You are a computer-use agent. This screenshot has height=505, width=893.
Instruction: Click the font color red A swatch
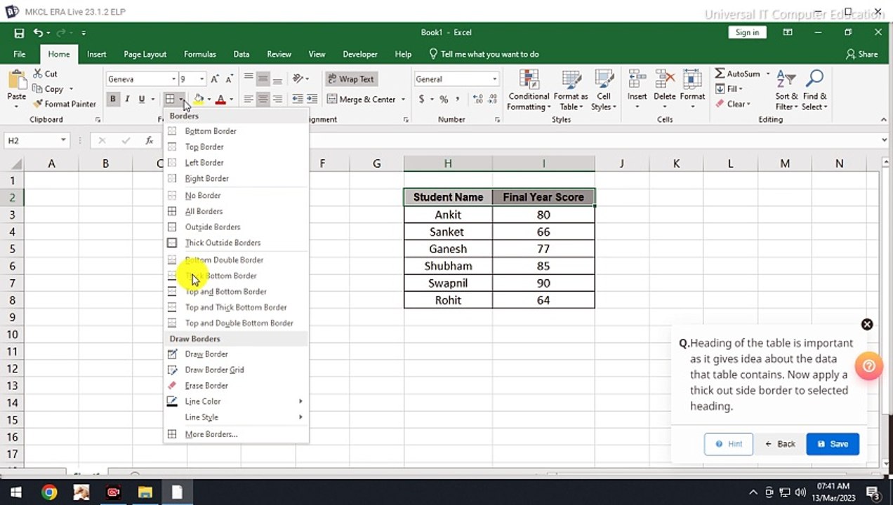(220, 100)
